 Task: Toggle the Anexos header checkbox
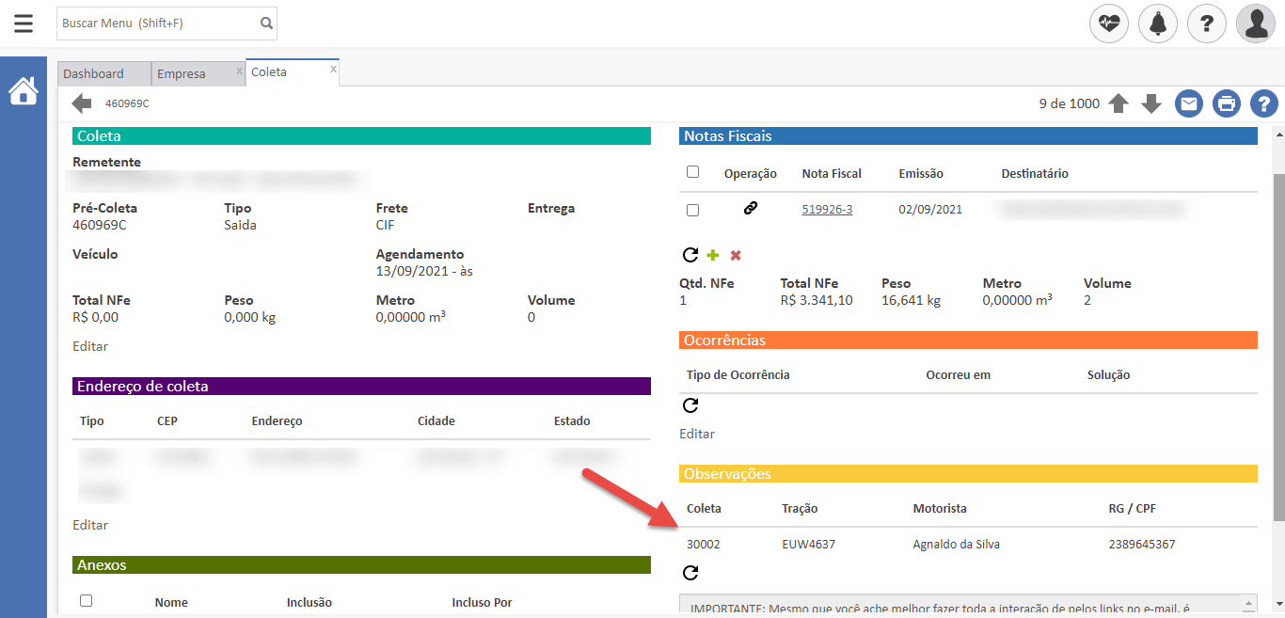coord(87,601)
